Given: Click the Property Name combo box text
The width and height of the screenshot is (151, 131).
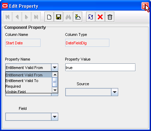Looking at the screenshot, I should point(28,68).
